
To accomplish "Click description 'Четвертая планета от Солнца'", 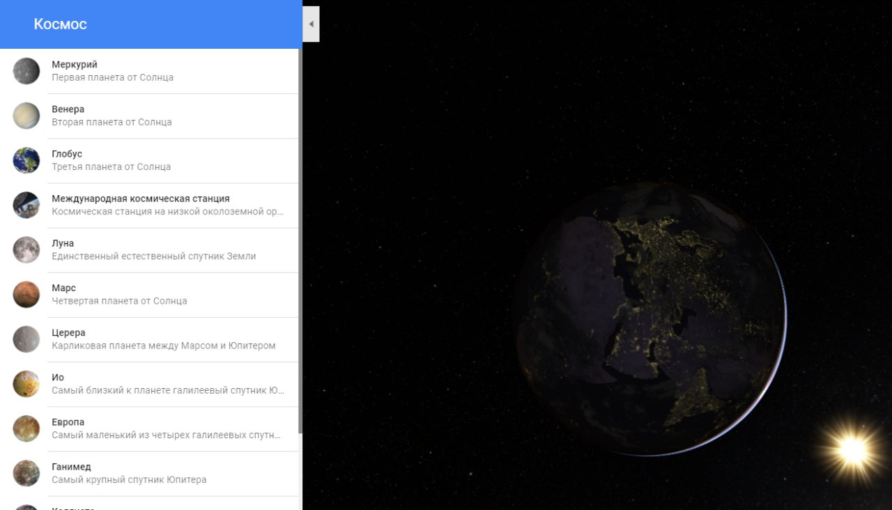I will (x=119, y=301).
